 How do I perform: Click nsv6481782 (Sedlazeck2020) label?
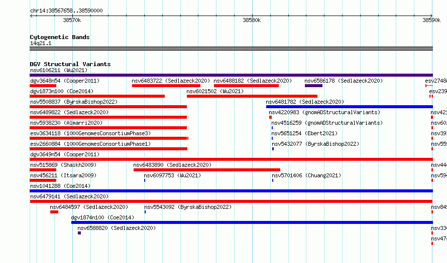click(x=305, y=102)
